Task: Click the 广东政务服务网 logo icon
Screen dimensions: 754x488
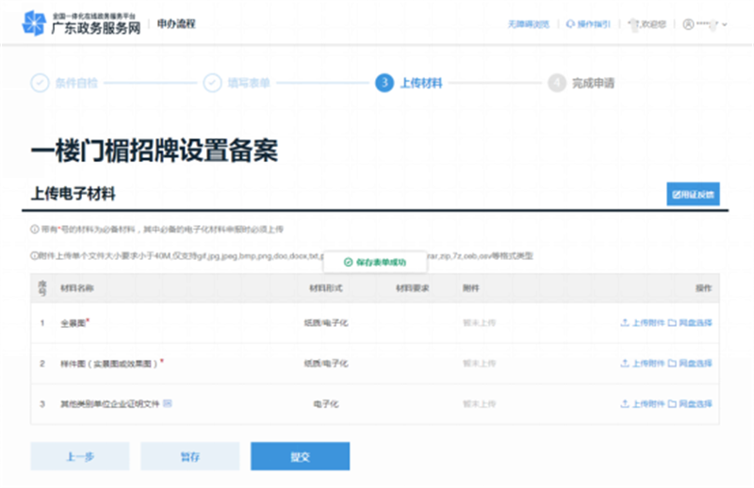Action: pyautogui.click(x=33, y=23)
